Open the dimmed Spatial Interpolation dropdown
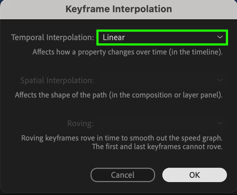The width and height of the screenshot is (237, 195). [x=162, y=80]
